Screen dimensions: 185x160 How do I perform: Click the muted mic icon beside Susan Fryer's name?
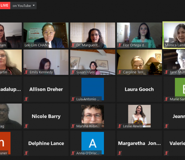pos(73,72)
